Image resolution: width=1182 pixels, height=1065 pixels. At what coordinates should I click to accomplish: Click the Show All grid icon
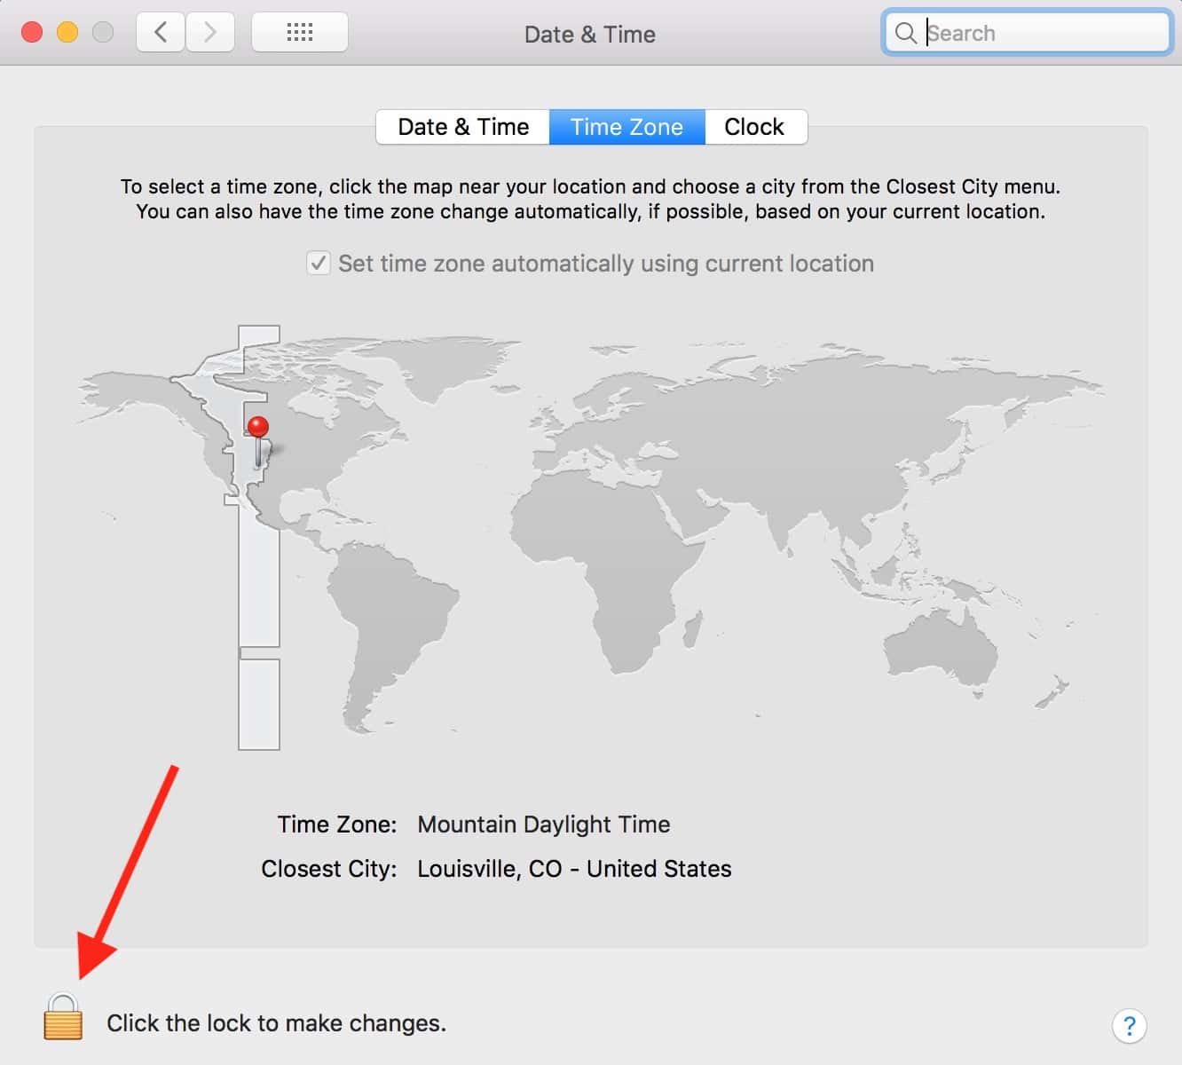[x=300, y=33]
